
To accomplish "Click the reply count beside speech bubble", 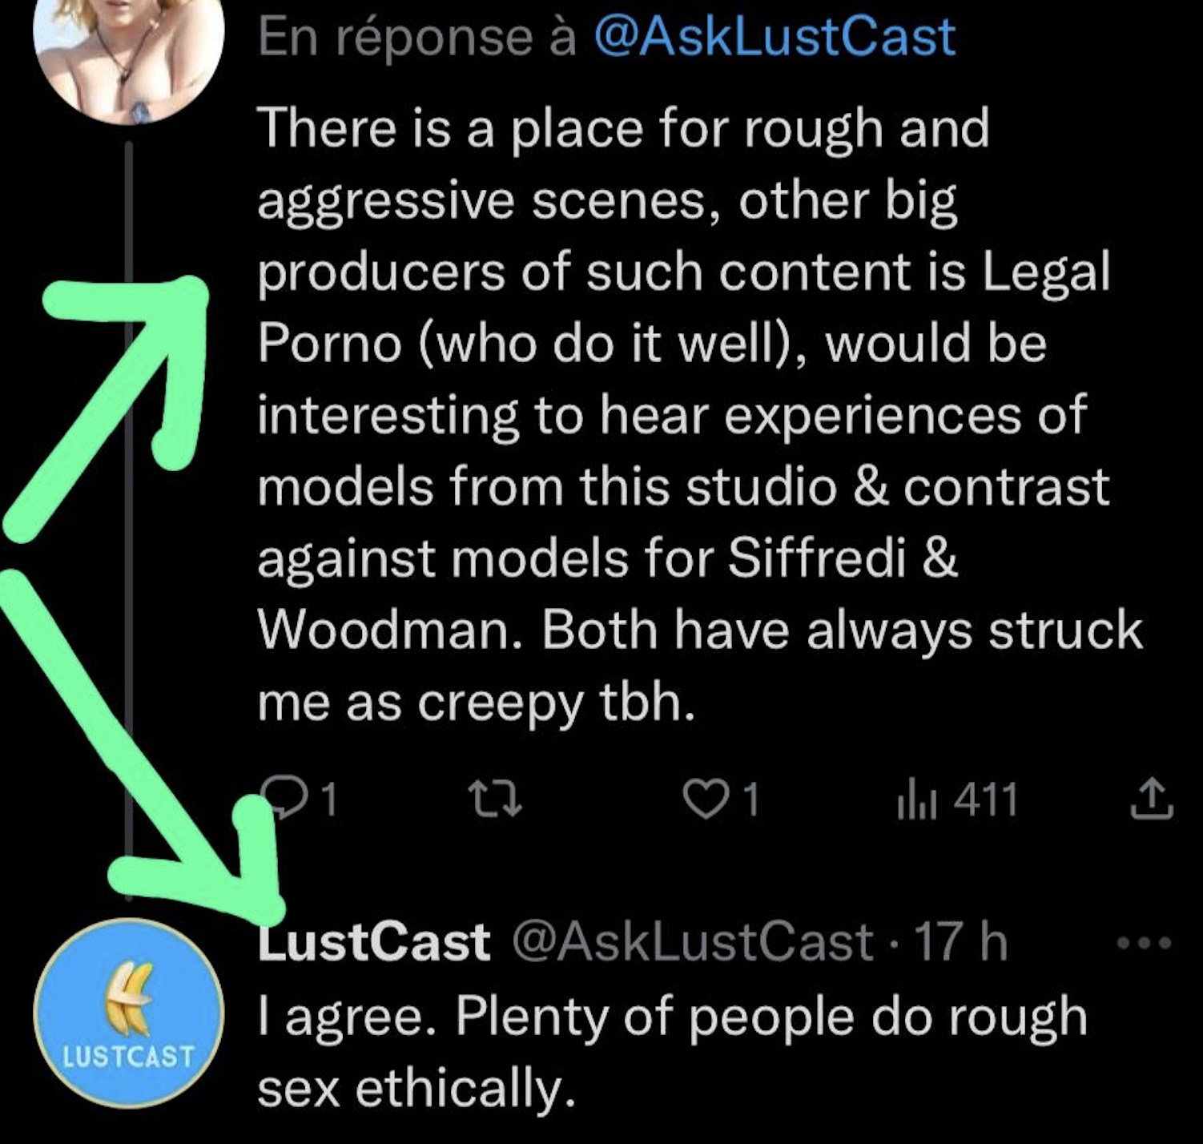I will click(328, 800).
